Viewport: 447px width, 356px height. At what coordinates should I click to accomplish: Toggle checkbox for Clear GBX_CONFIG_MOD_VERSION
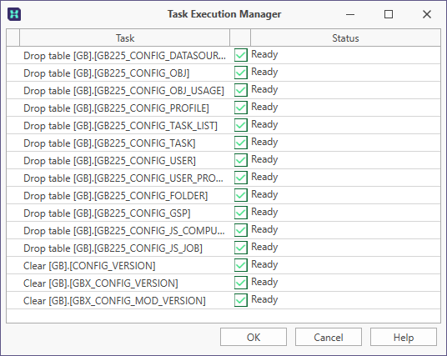point(241,300)
